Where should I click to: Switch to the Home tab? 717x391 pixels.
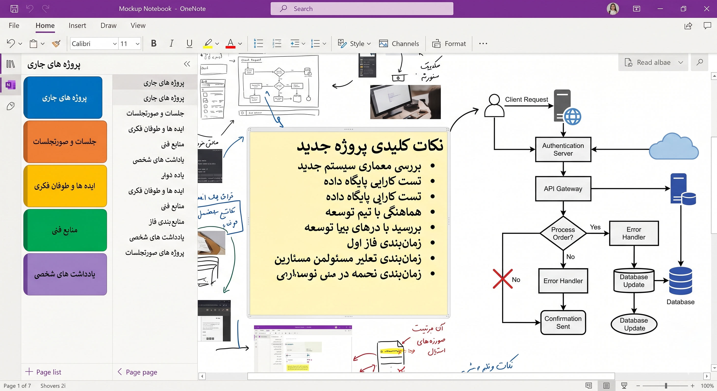tap(45, 25)
